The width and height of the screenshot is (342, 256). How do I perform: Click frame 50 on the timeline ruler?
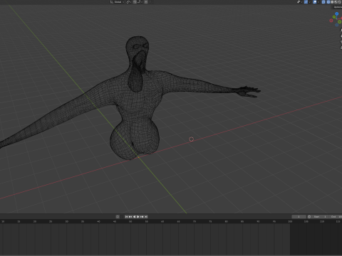pyautogui.click(x=130, y=221)
